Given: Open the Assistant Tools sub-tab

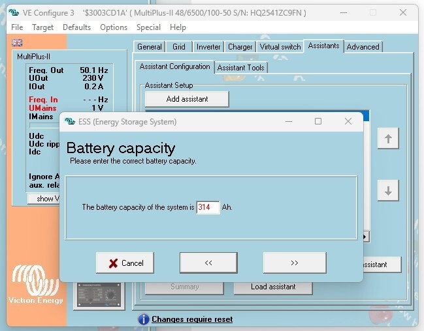Looking at the screenshot, I should [x=240, y=68].
